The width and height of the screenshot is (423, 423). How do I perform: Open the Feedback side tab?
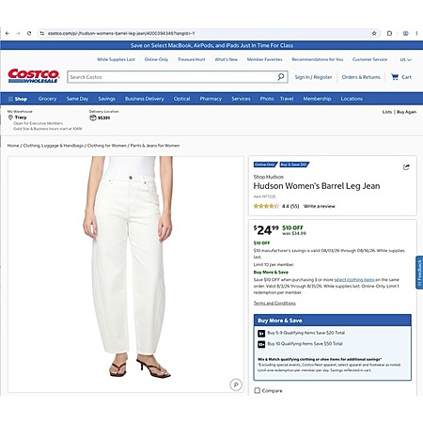point(419,273)
